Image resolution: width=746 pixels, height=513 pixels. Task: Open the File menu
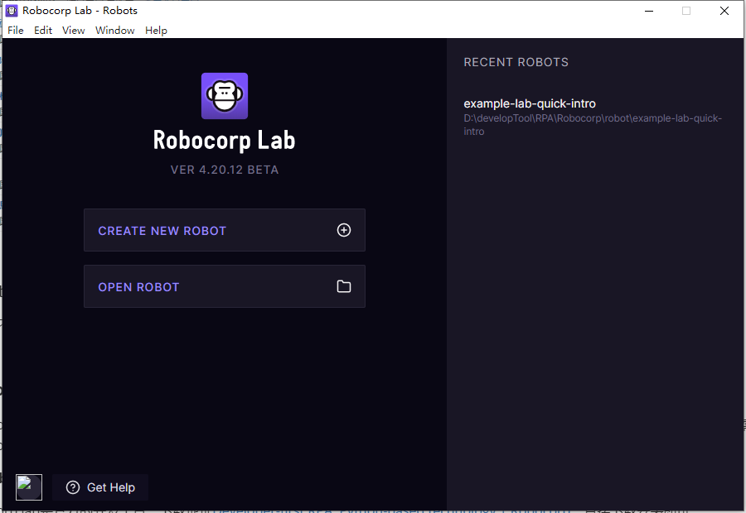point(15,30)
